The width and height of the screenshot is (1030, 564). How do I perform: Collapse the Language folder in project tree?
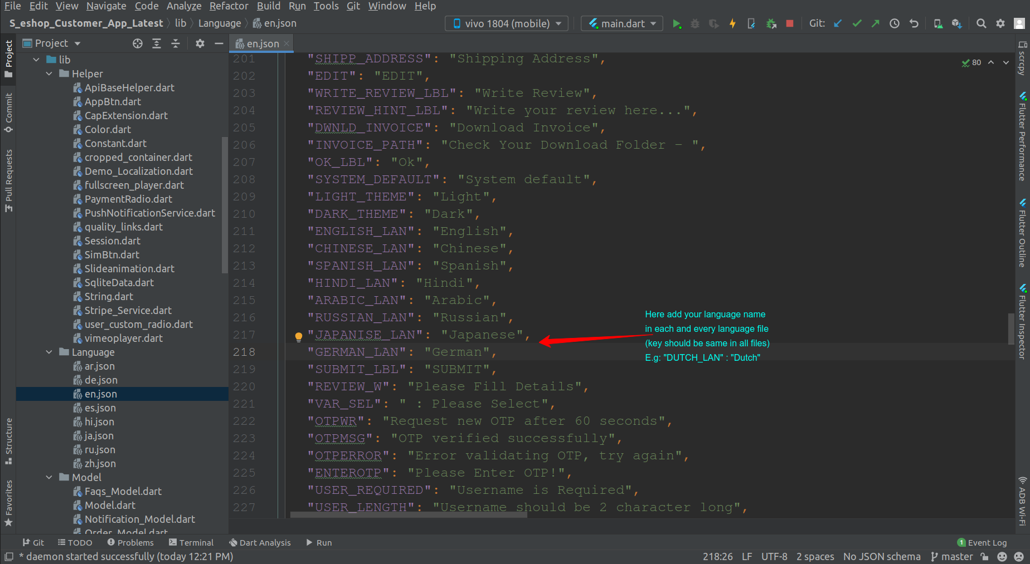click(49, 352)
